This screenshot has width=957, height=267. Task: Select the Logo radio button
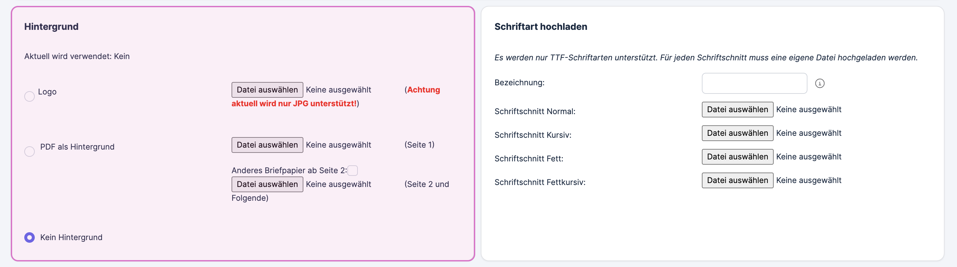click(x=29, y=96)
